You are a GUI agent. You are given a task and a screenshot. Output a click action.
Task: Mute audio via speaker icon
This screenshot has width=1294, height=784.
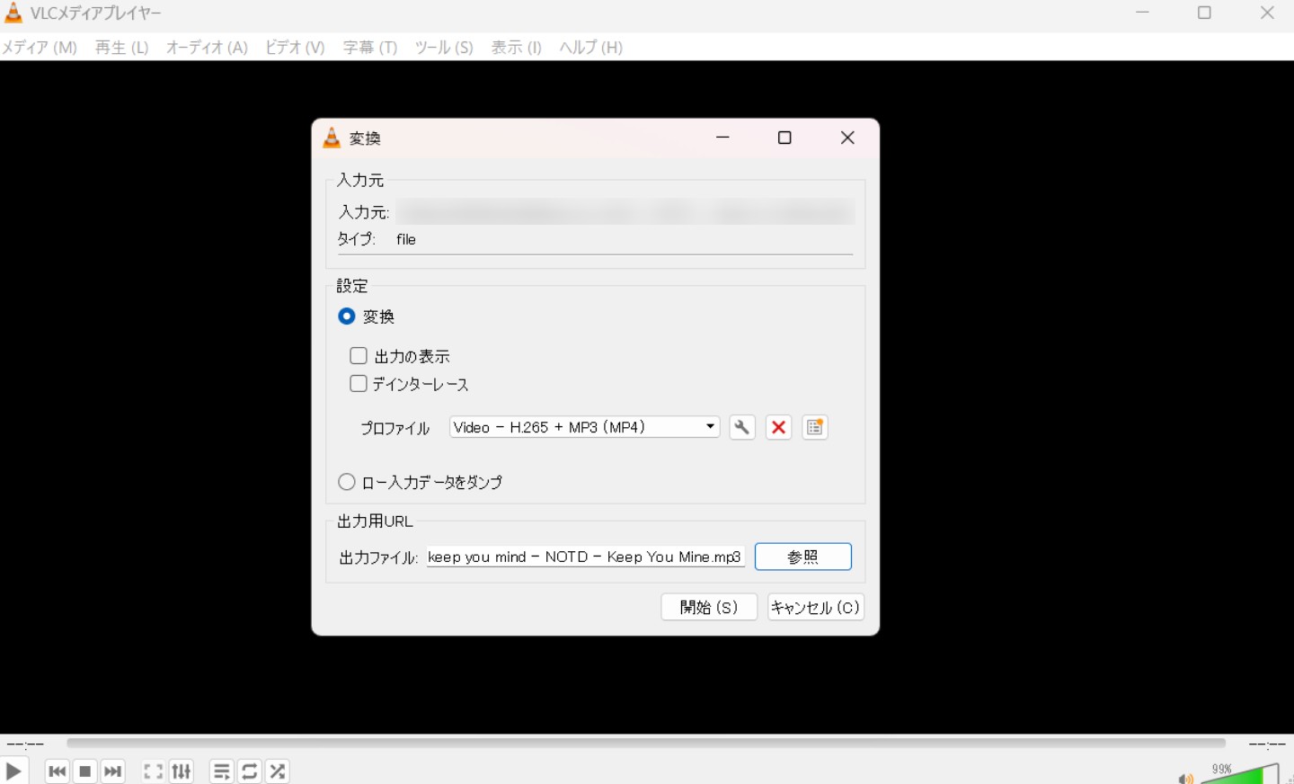point(1185,778)
